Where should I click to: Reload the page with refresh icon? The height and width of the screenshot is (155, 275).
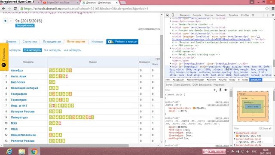pos(15,9)
